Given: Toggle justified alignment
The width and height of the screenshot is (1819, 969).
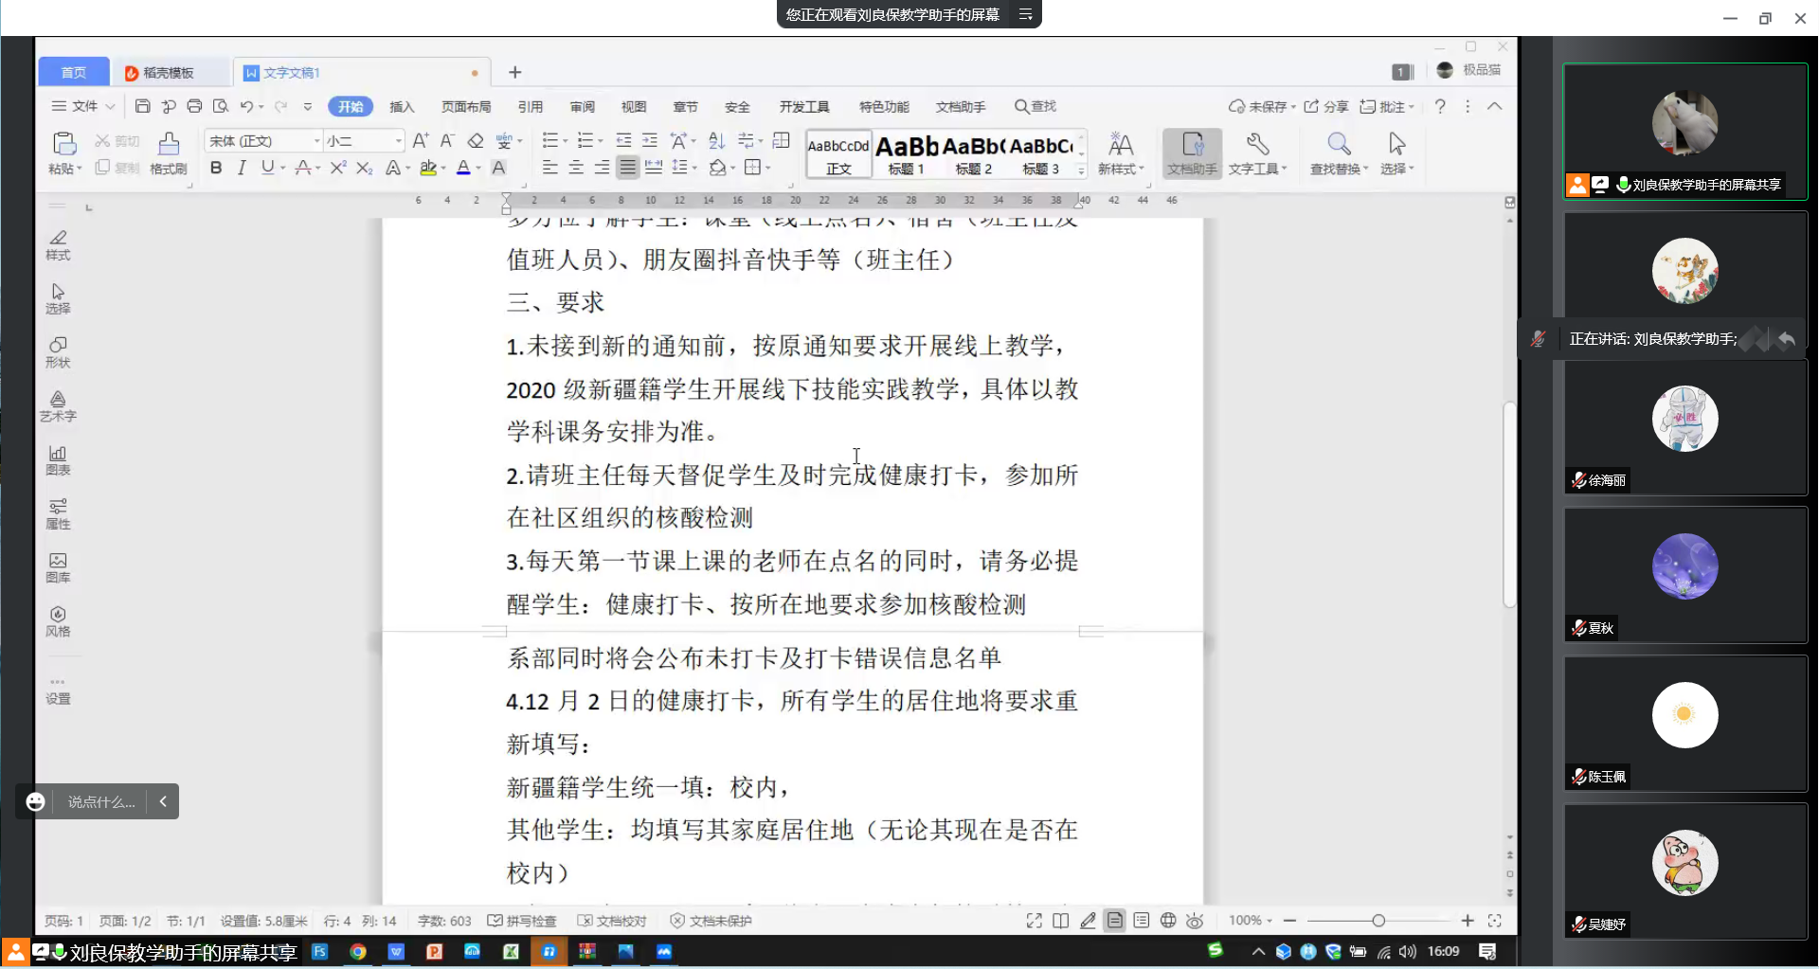Looking at the screenshot, I should click(x=627, y=168).
